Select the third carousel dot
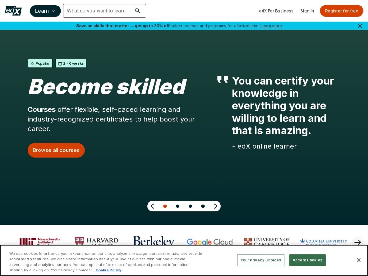 point(190,206)
